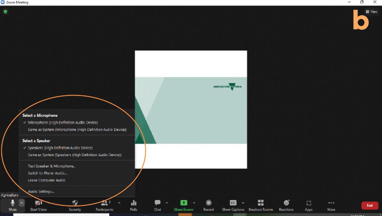End the meeting
The width and height of the screenshot is (382, 216).
[x=369, y=205]
